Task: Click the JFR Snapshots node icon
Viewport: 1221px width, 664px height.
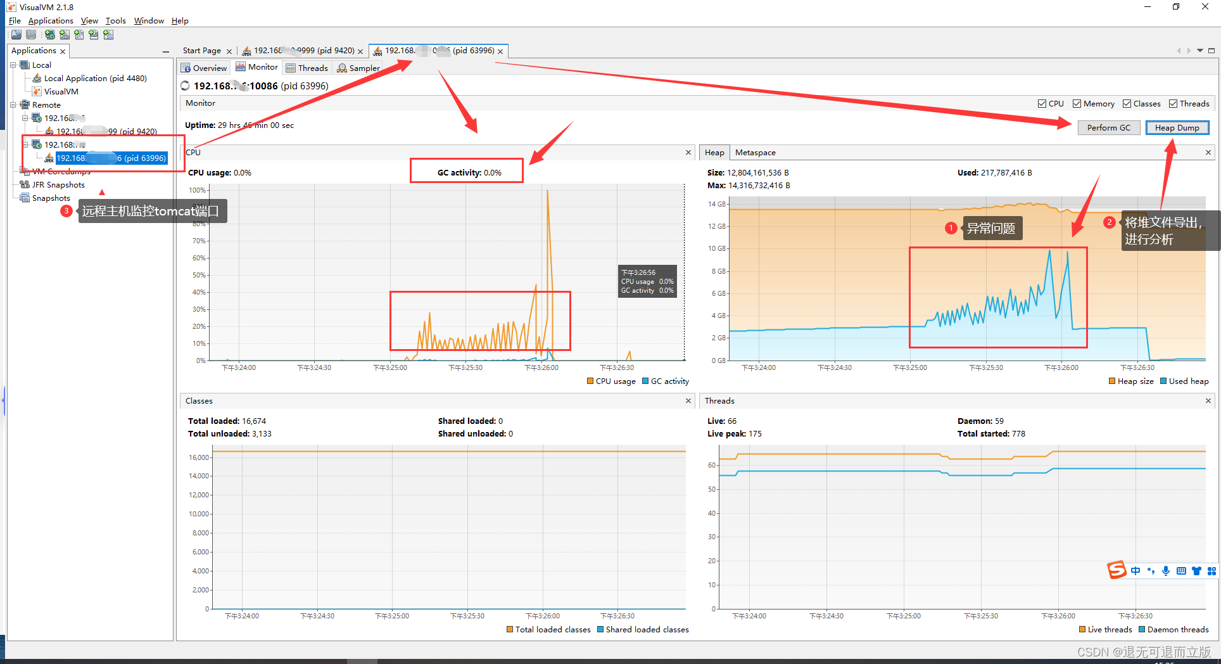Action: pos(25,184)
